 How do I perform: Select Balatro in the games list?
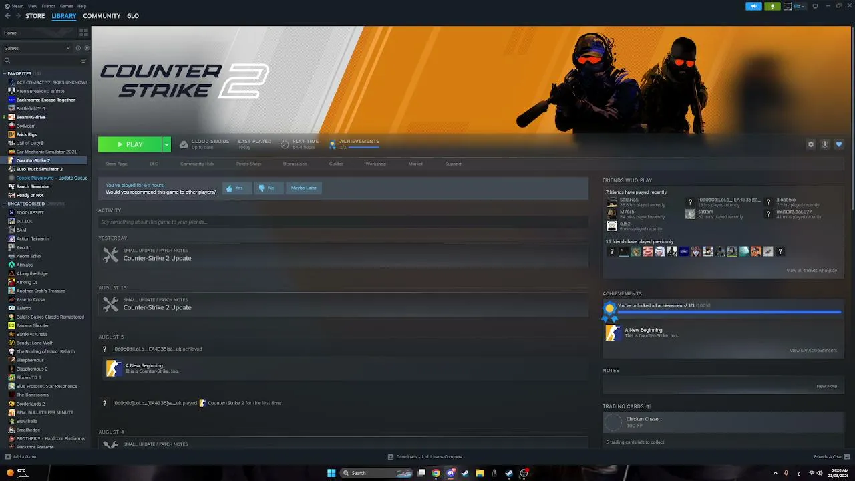24,308
